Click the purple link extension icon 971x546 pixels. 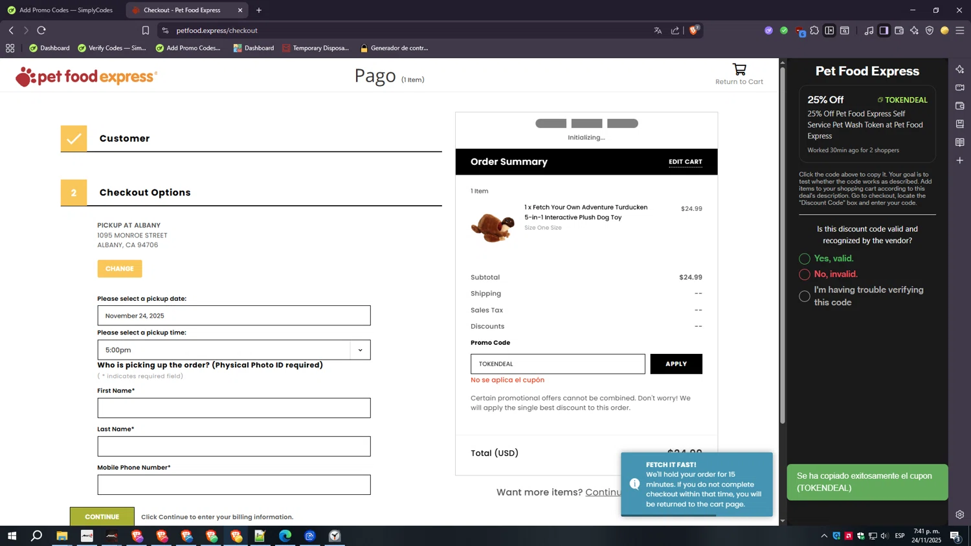[x=768, y=30]
